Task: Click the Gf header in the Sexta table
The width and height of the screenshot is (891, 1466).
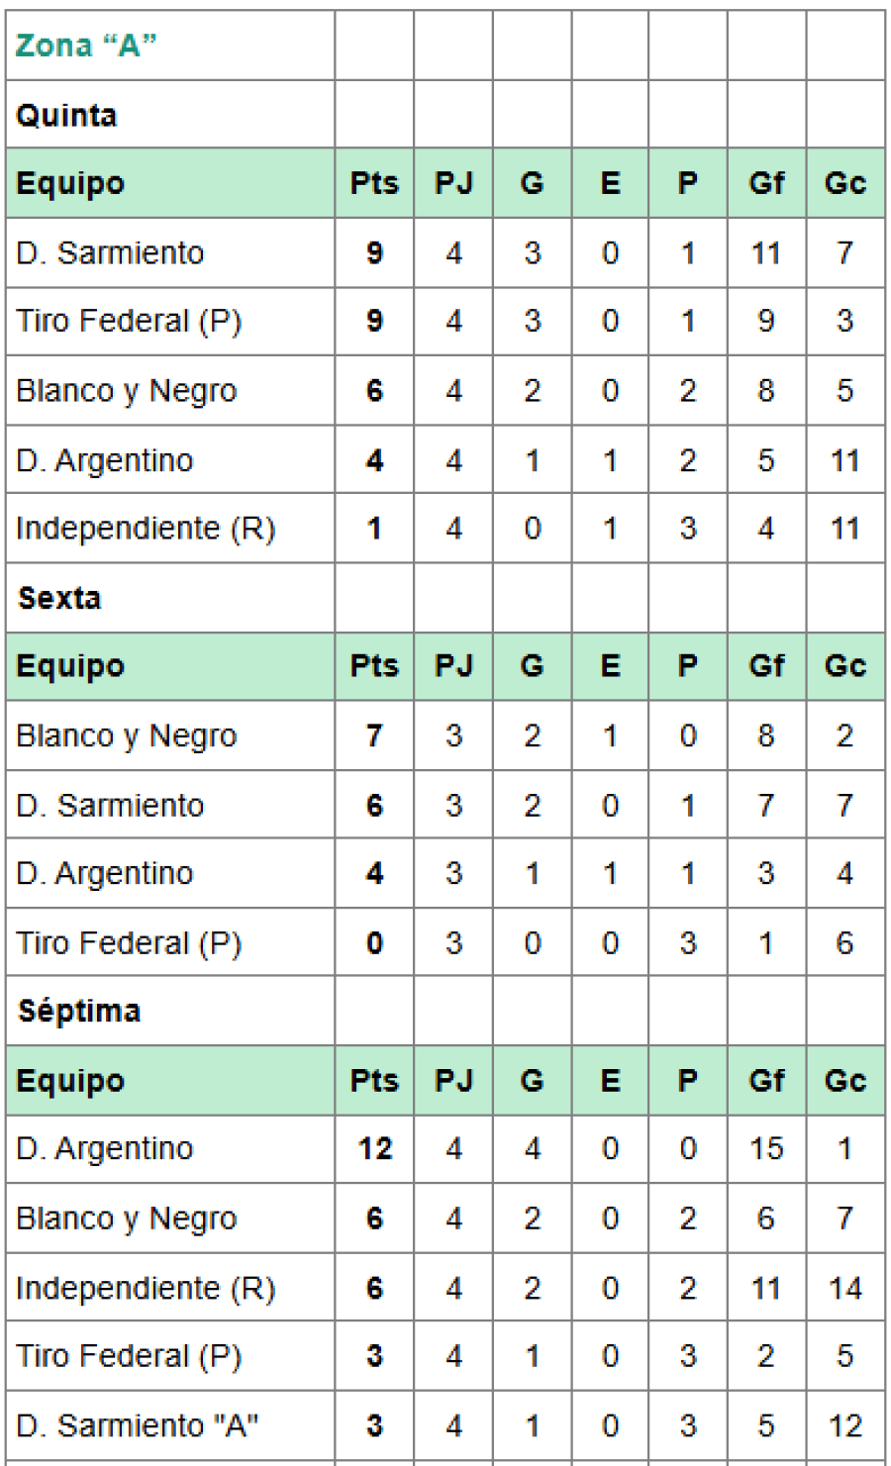Action: coord(766,666)
